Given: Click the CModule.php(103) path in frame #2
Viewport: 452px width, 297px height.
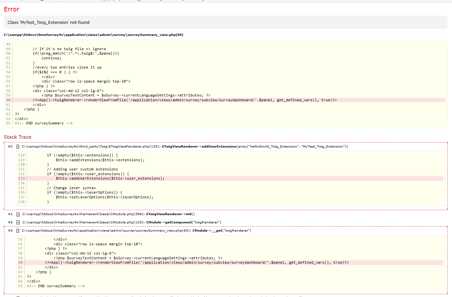Looking at the screenshot, I should [x=83, y=222].
